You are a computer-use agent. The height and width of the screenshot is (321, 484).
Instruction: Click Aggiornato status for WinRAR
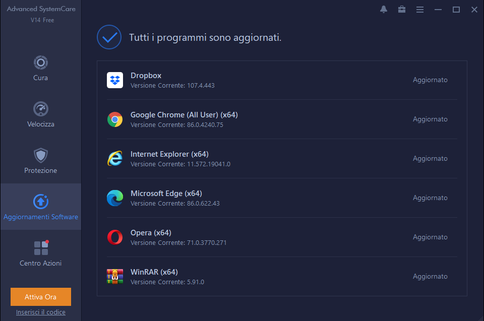click(430, 276)
